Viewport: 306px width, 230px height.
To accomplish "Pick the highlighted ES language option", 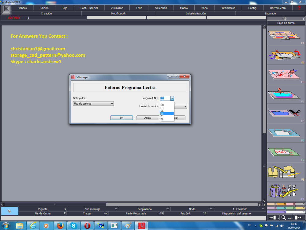I will [x=167, y=114].
